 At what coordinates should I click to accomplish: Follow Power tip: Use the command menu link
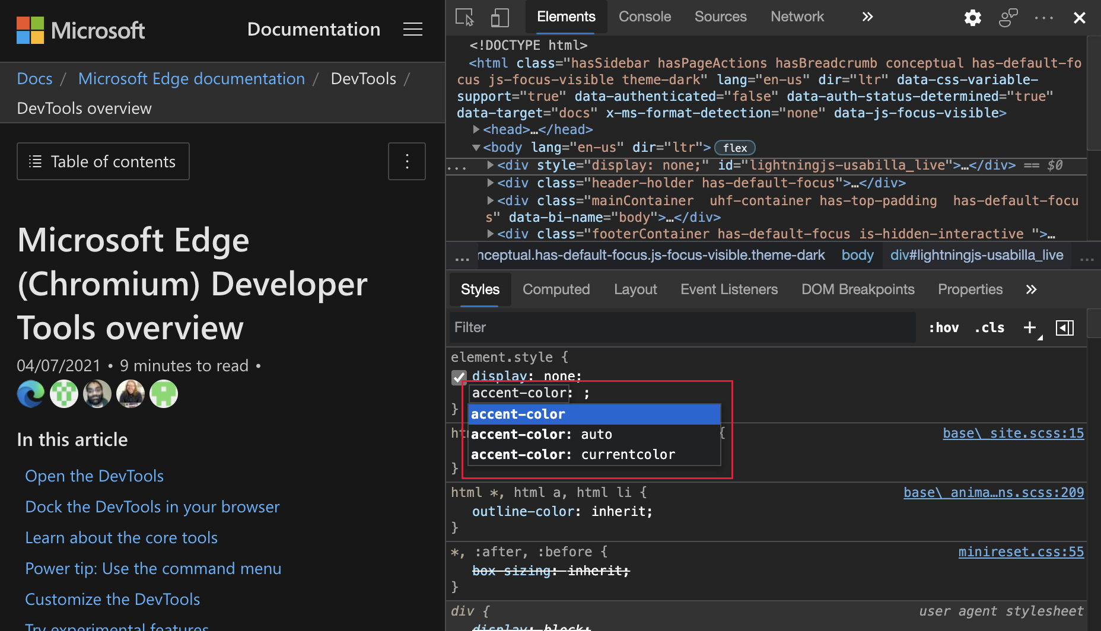coord(153,568)
